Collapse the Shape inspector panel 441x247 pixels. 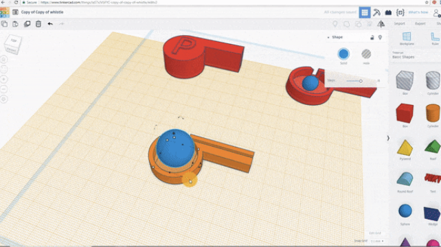click(x=328, y=37)
